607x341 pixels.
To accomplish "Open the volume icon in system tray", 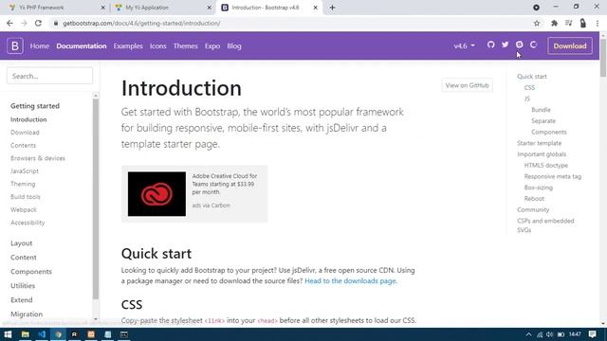I will click(x=550, y=334).
